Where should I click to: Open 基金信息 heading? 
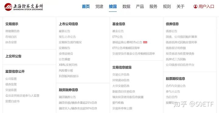[x=119, y=24]
